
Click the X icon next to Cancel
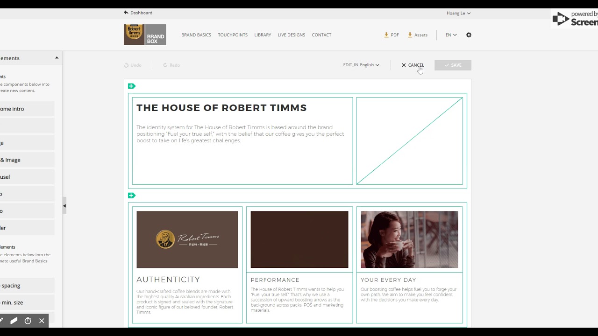404,65
